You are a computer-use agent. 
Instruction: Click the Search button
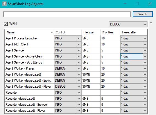coord(143,14)
